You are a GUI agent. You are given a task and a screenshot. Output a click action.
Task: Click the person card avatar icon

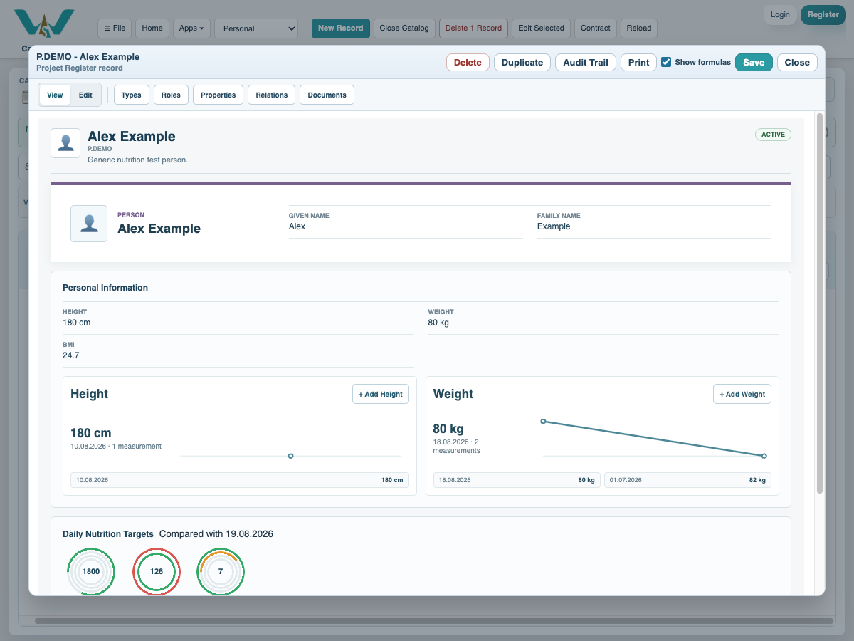click(89, 224)
